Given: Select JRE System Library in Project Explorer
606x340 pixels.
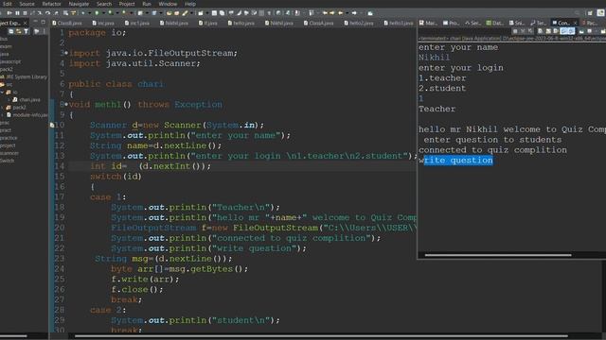Looking at the screenshot, I should tap(27, 76).
